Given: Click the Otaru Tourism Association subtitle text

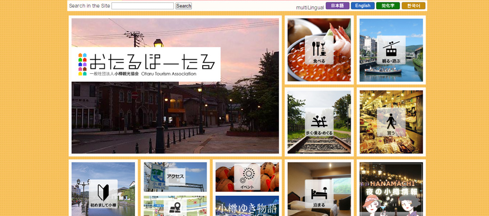Looking at the screenshot, I should (169, 74).
